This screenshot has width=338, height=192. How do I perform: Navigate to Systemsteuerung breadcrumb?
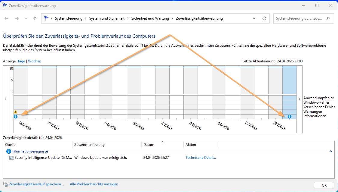69,19
